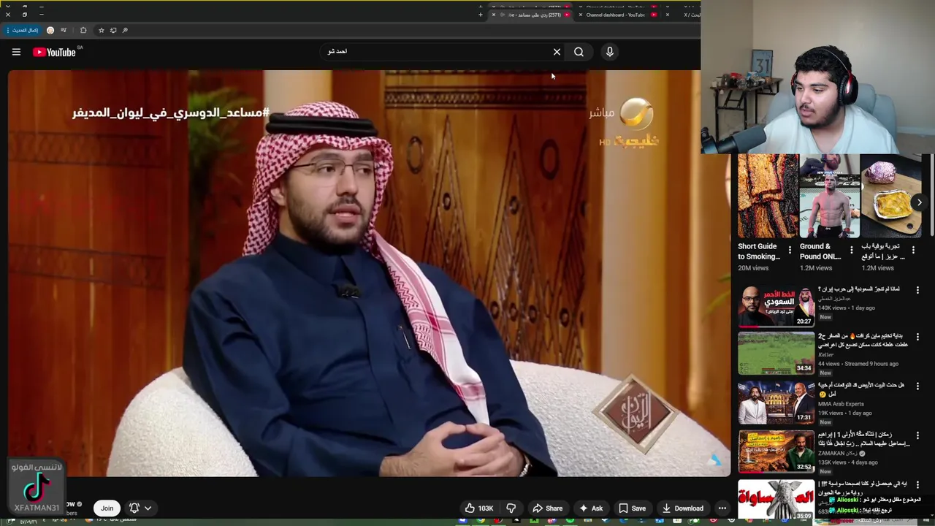Click the '44 views • Streamed 9 hours ago' text
Screen dimensions: 935x526
click(858, 364)
